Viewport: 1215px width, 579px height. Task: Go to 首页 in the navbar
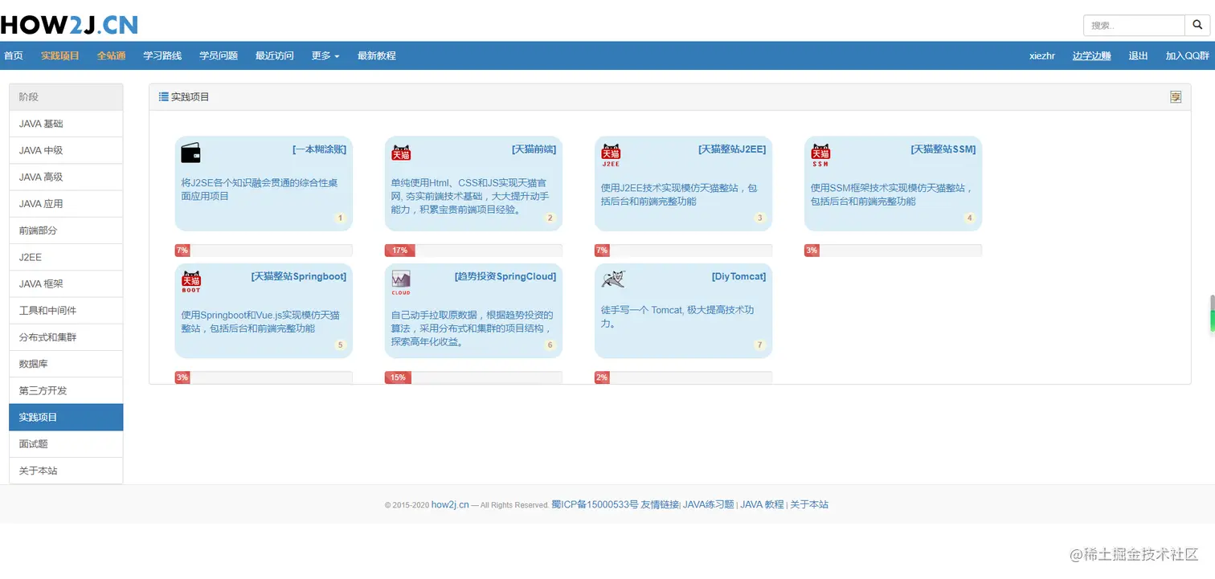click(x=14, y=55)
